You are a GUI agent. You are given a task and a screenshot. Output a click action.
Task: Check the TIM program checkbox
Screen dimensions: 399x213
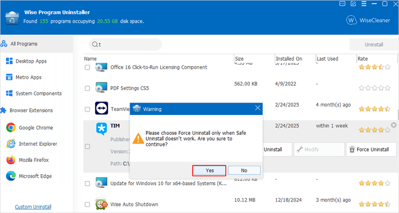pyautogui.click(x=87, y=146)
